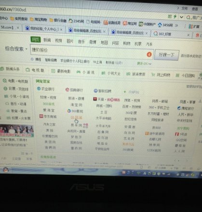Open 音乐·动漫 in the left sidebar
Image resolution: width=202 pixels, height=212 pixels.
coord(16,104)
